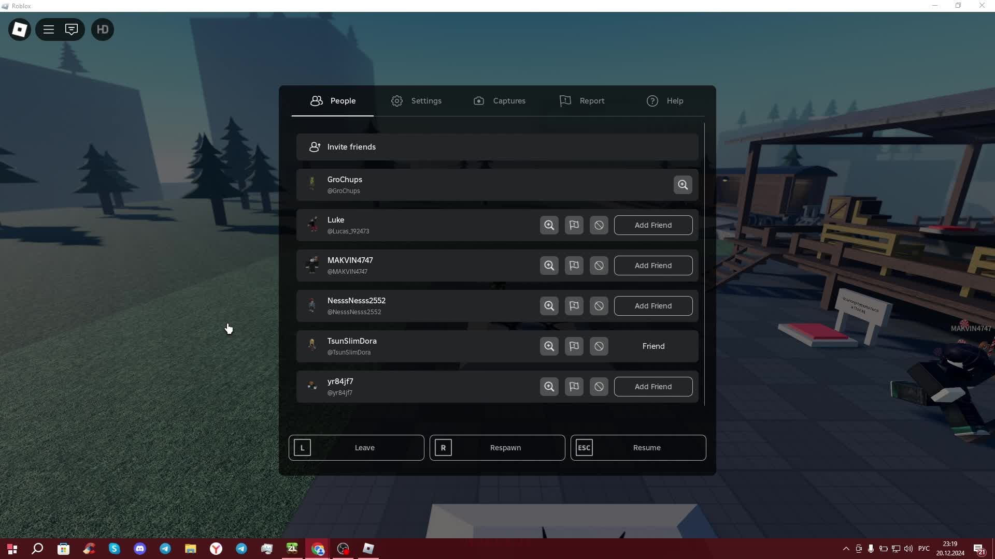Show hidden system tray icons
The image size is (995, 559).
click(x=846, y=549)
